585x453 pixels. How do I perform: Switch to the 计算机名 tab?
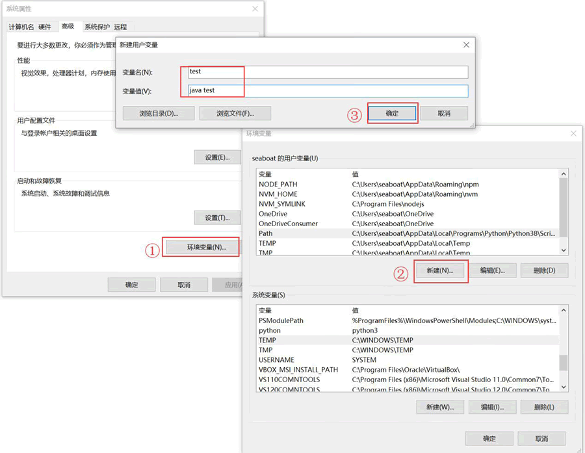click(x=21, y=27)
